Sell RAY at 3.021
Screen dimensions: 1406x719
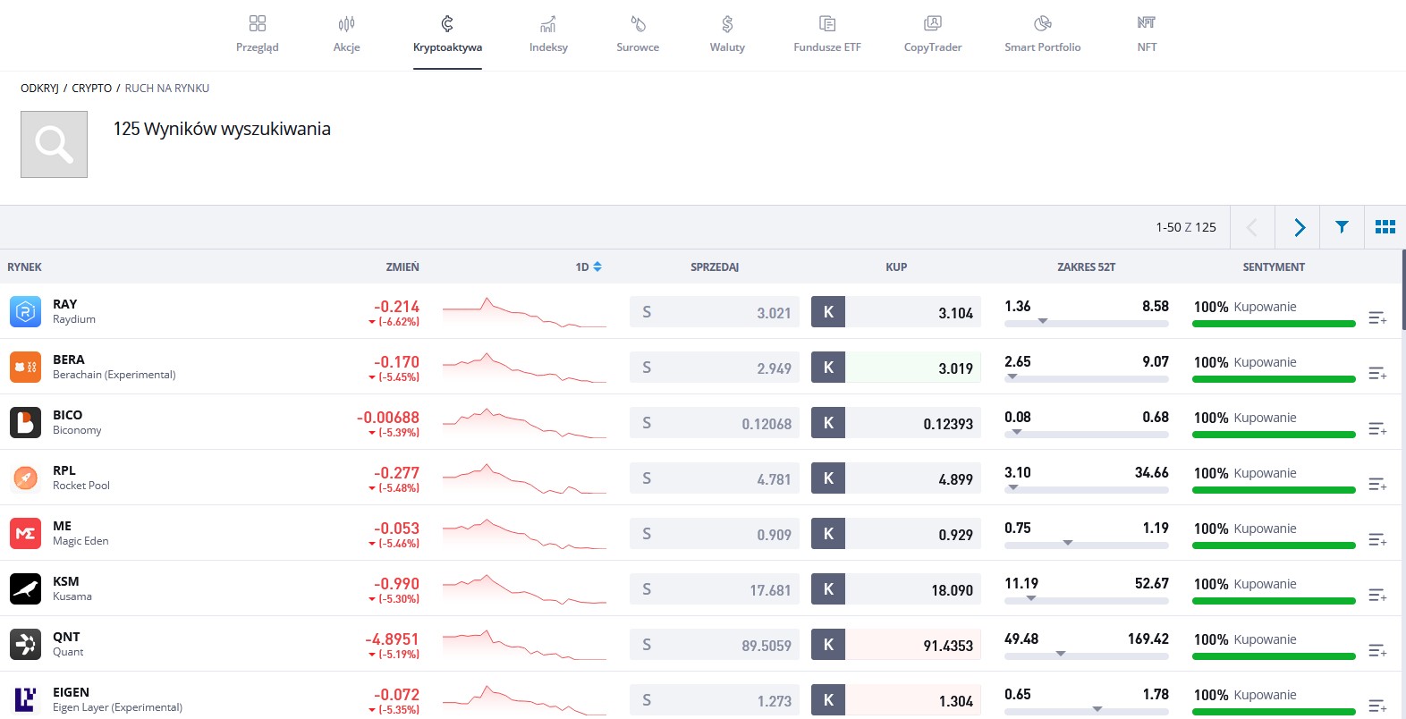coord(715,312)
